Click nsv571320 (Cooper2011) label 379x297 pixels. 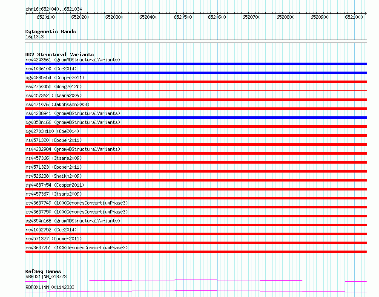(54, 140)
